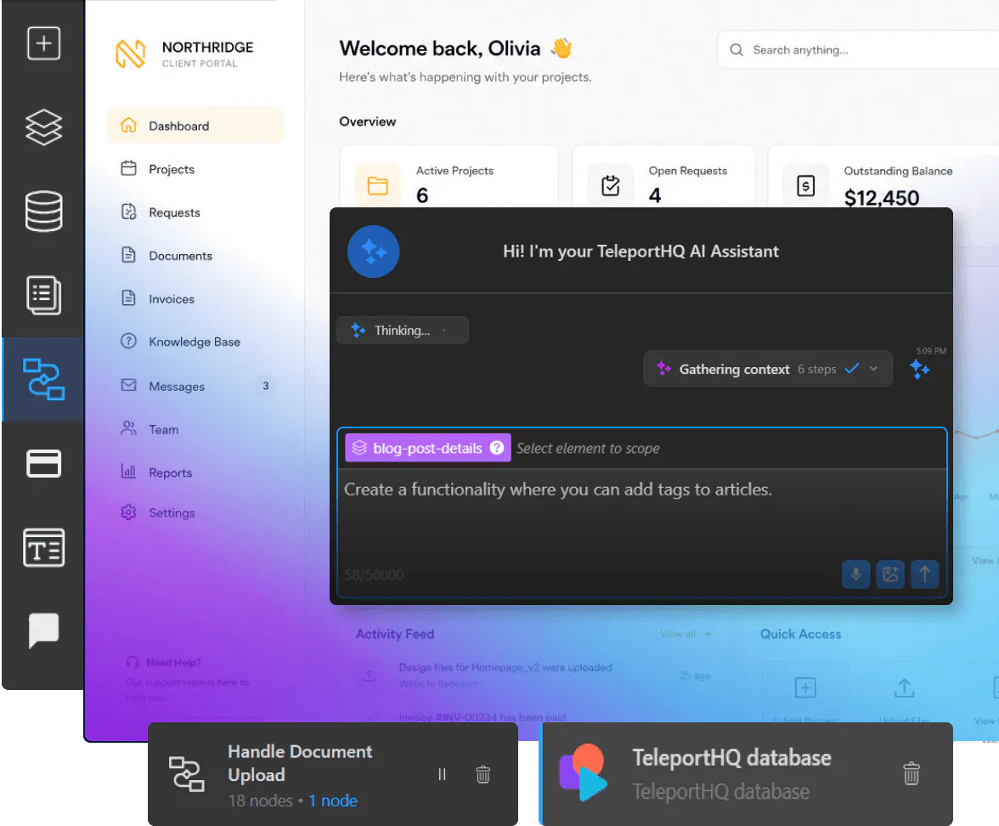The image size is (999, 826).
Task: Open the chat bubble icon
Action: [x=43, y=631]
